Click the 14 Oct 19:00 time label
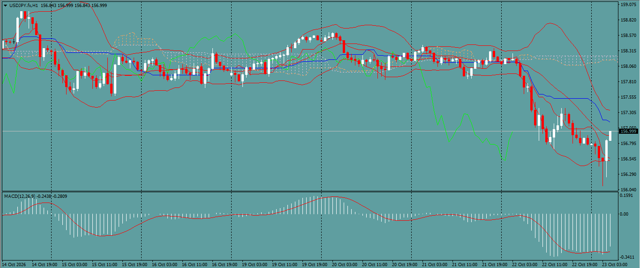The height and width of the screenshot is (268, 640). pos(44,264)
